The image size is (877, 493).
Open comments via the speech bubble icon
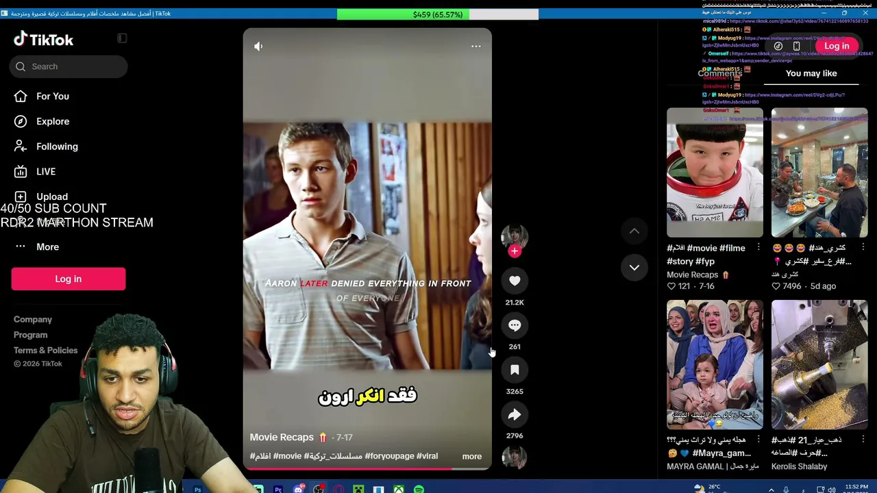(515, 325)
